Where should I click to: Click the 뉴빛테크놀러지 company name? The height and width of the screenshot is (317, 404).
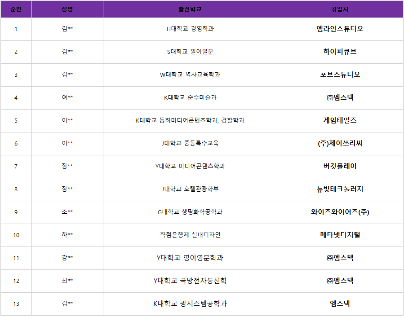(x=340, y=189)
